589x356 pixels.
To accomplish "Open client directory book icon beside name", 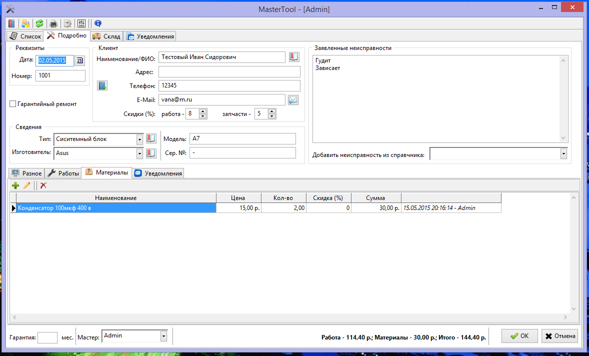I will tap(293, 57).
